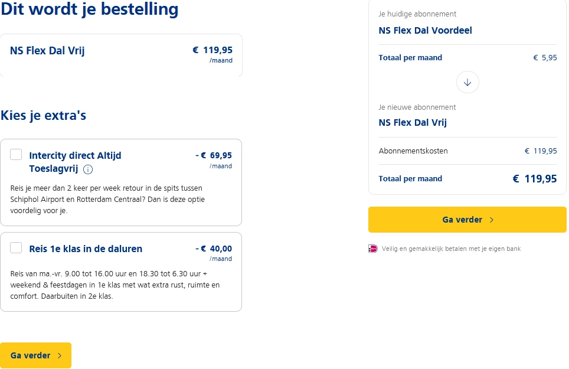Click the € 5,95 current monthly total

(545, 58)
